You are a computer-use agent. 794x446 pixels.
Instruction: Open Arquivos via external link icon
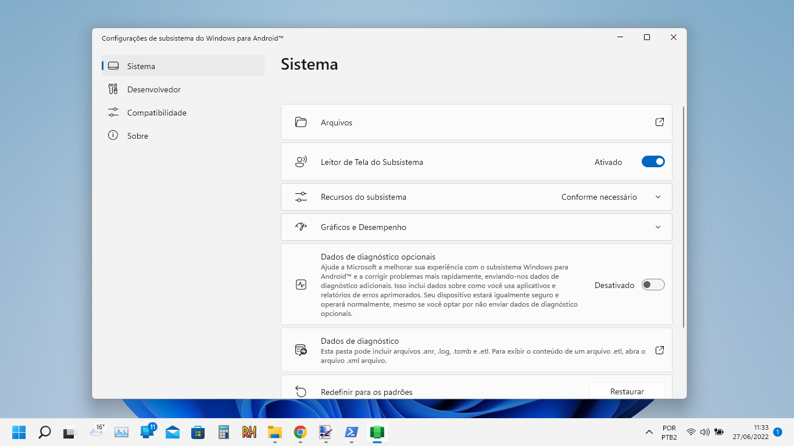click(x=660, y=122)
